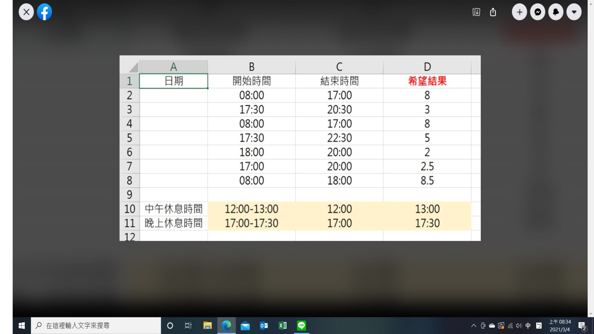Click the spreadsheet photo image
This screenshot has width=594, height=334.
pos(300,148)
